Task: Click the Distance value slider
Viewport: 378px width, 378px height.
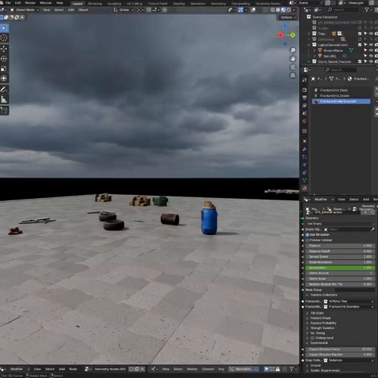Action: coord(340,246)
